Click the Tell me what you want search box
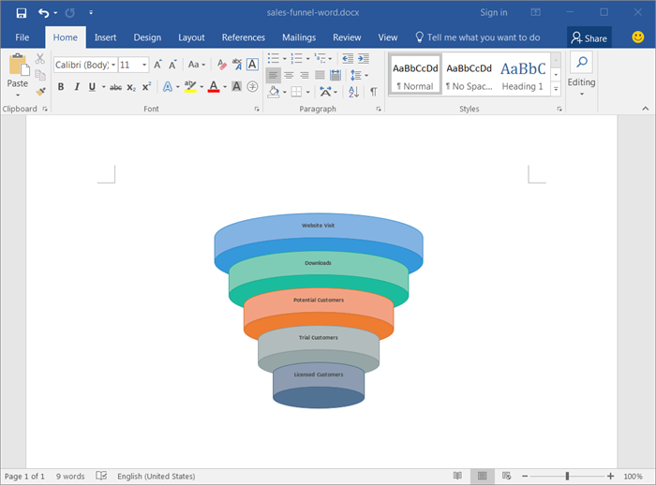 point(483,37)
